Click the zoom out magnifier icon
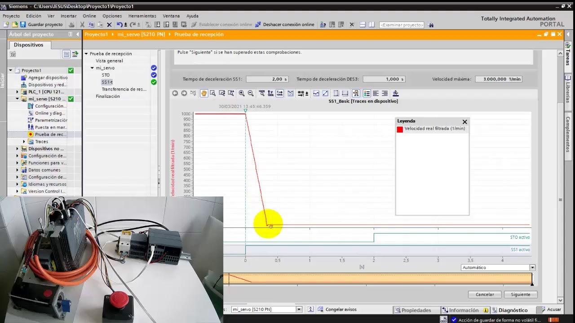The image size is (575, 323). tap(251, 93)
